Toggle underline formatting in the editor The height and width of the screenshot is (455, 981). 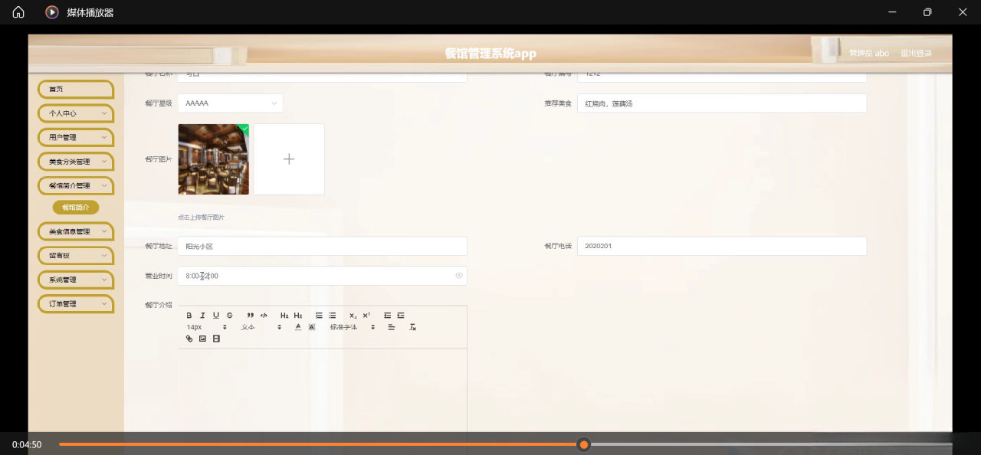pyautogui.click(x=216, y=316)
